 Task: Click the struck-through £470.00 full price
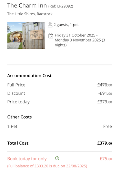(104, 85)
